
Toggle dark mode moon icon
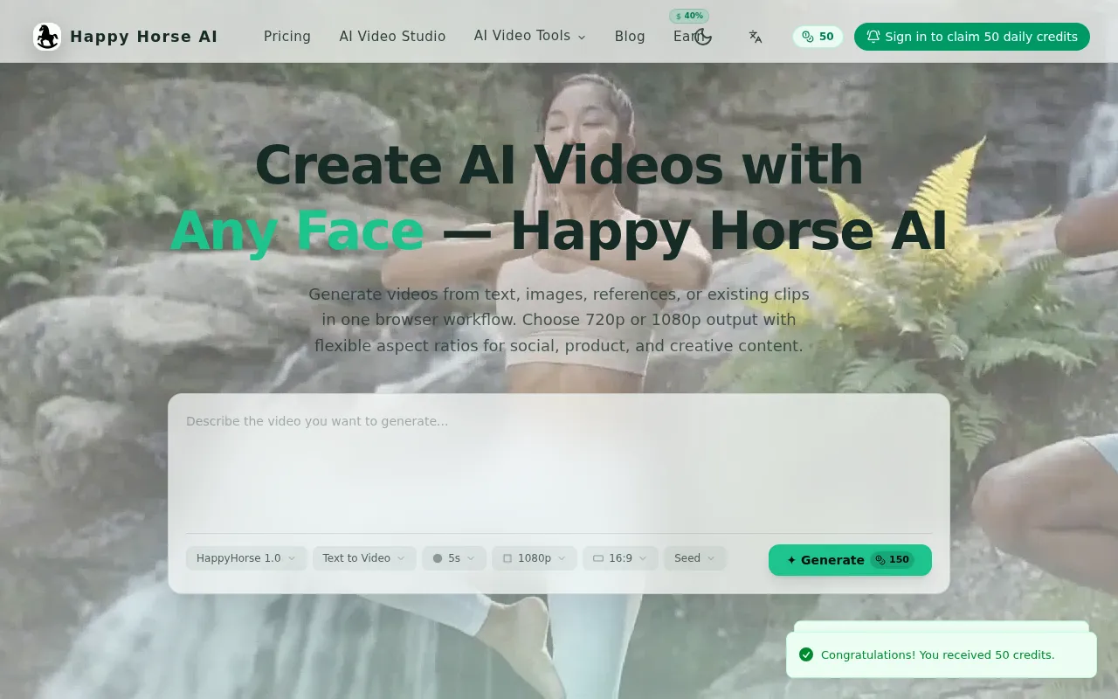(x=704, y=37)
